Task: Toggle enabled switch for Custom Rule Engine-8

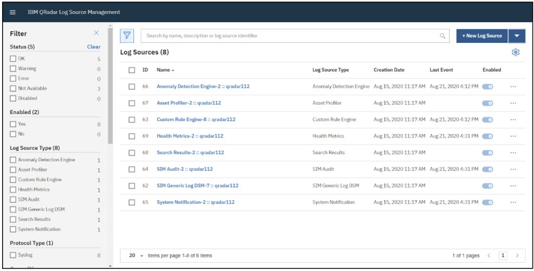Action: coord(488,119)
